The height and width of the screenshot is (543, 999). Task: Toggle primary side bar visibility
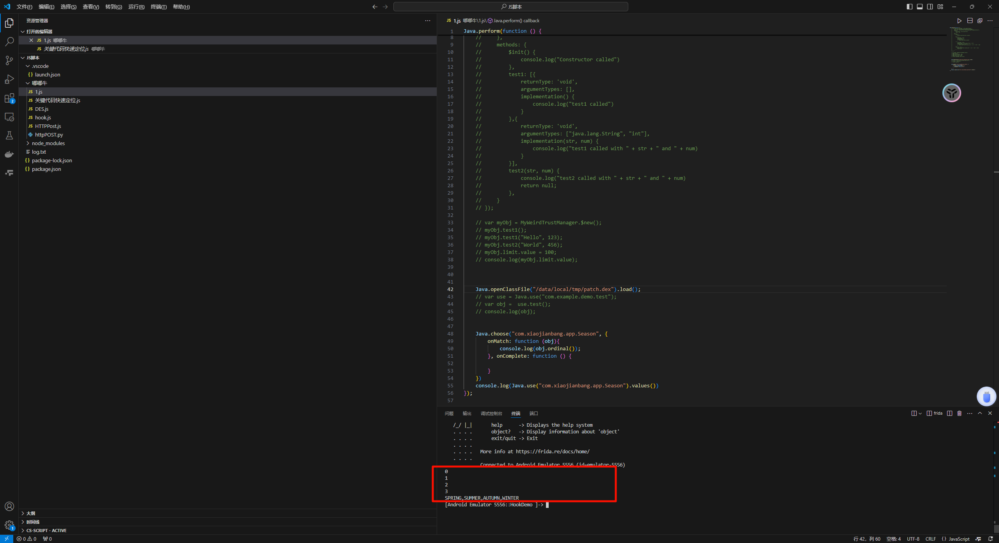click(x=909, y=7)
